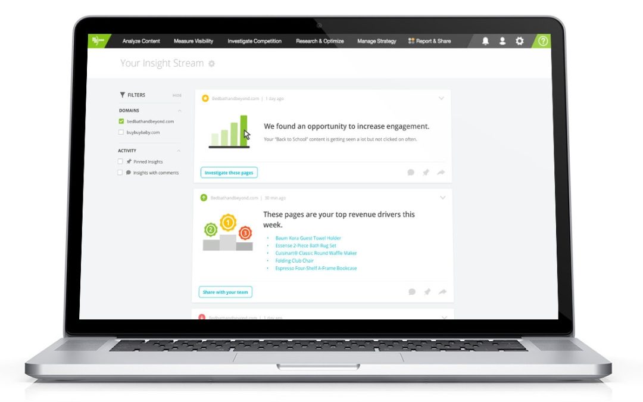
Task: Uncheck bedbathandbeyond.com domain filter
Action: click(x=121, y=121)
